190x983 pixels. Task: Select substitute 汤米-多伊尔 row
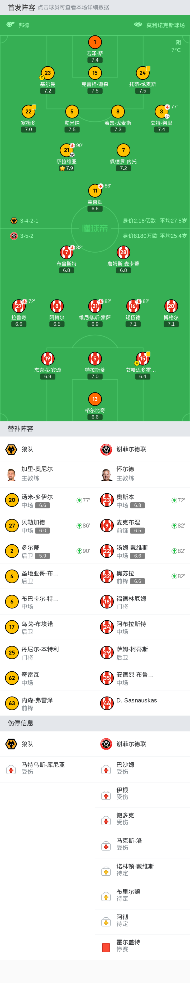(47, 500)
